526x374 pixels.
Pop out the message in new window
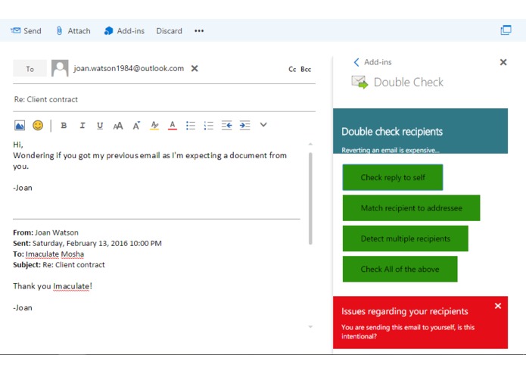pos(506,30)
